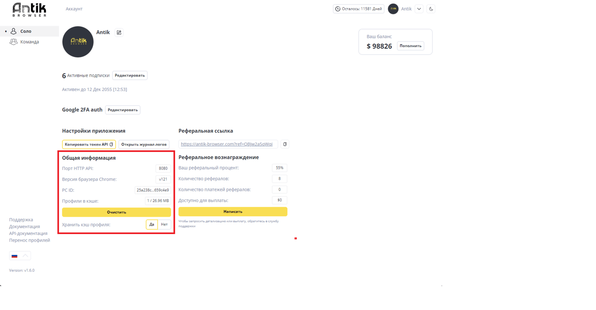Select Команда in the sidebar menu

pyautogui.click(x=30, y=42)
